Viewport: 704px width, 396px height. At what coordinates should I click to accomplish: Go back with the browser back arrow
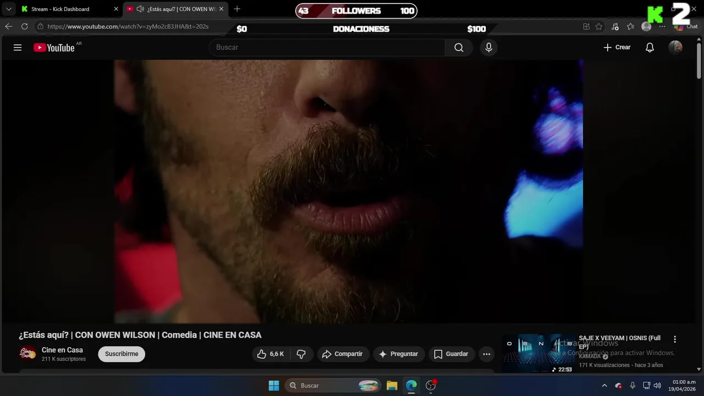click(8, 26)
